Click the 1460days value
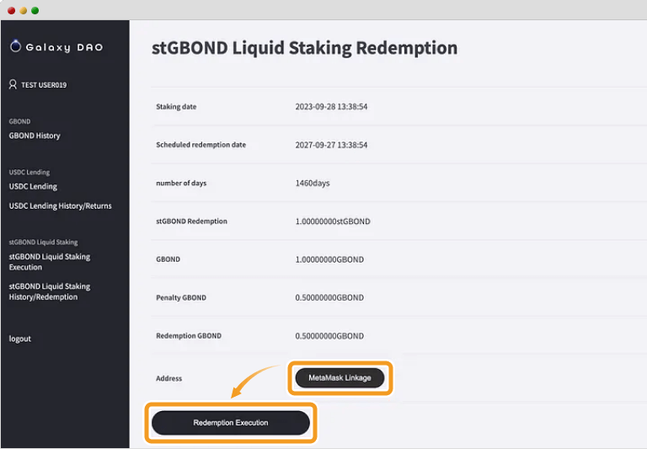The width and height of the screenshot is (647, 449). coord(313,183)
